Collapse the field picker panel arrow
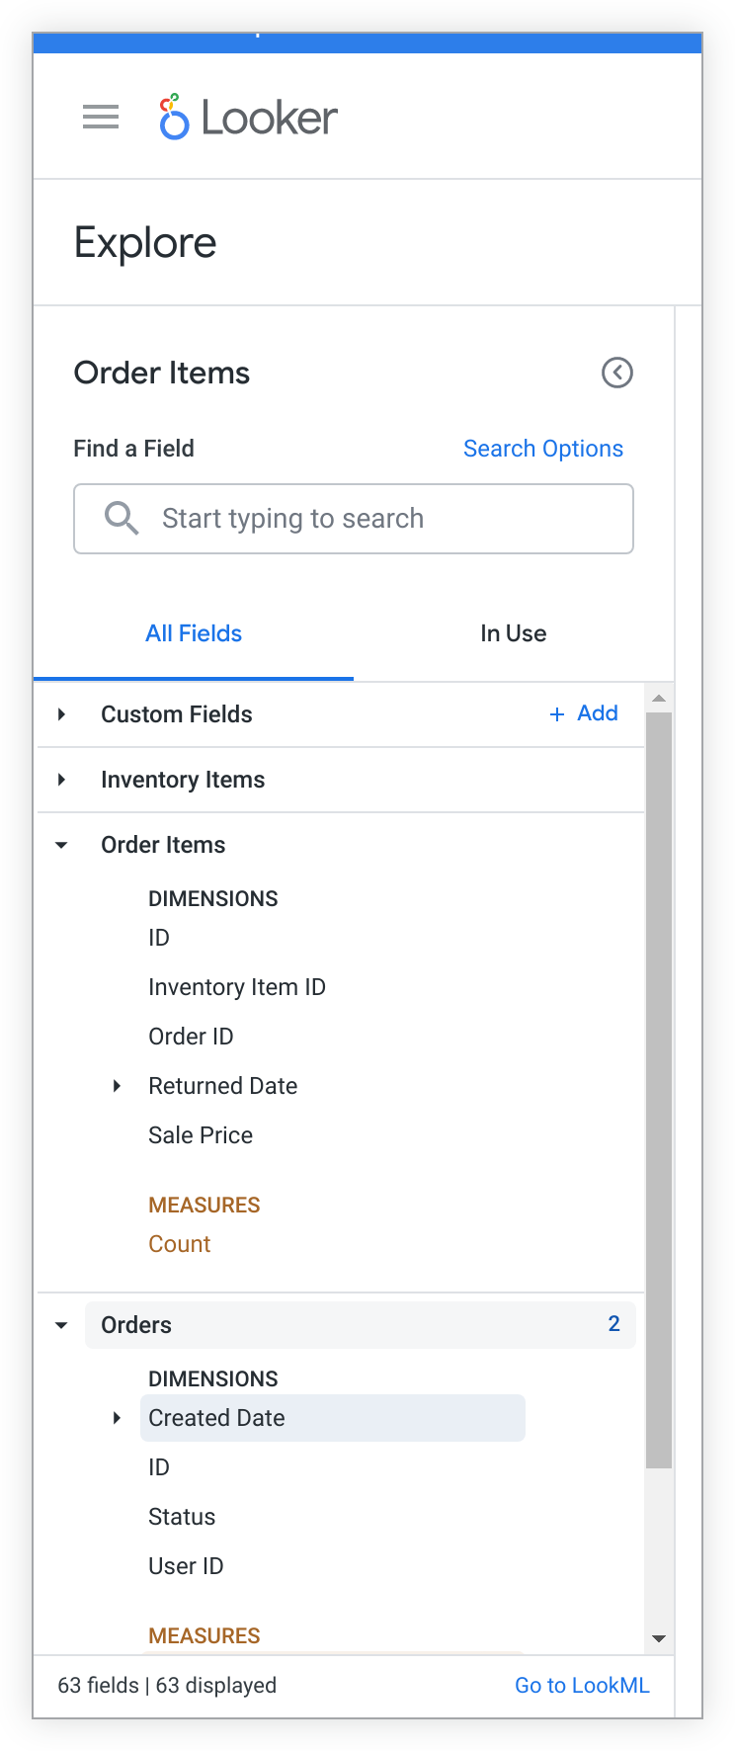 click(617, 373)
